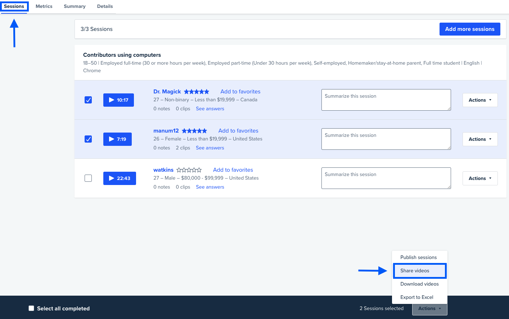The image size is (509, 319).
Task: Open the Actions dropdown for watkins
Action: [x=480, y=178]
